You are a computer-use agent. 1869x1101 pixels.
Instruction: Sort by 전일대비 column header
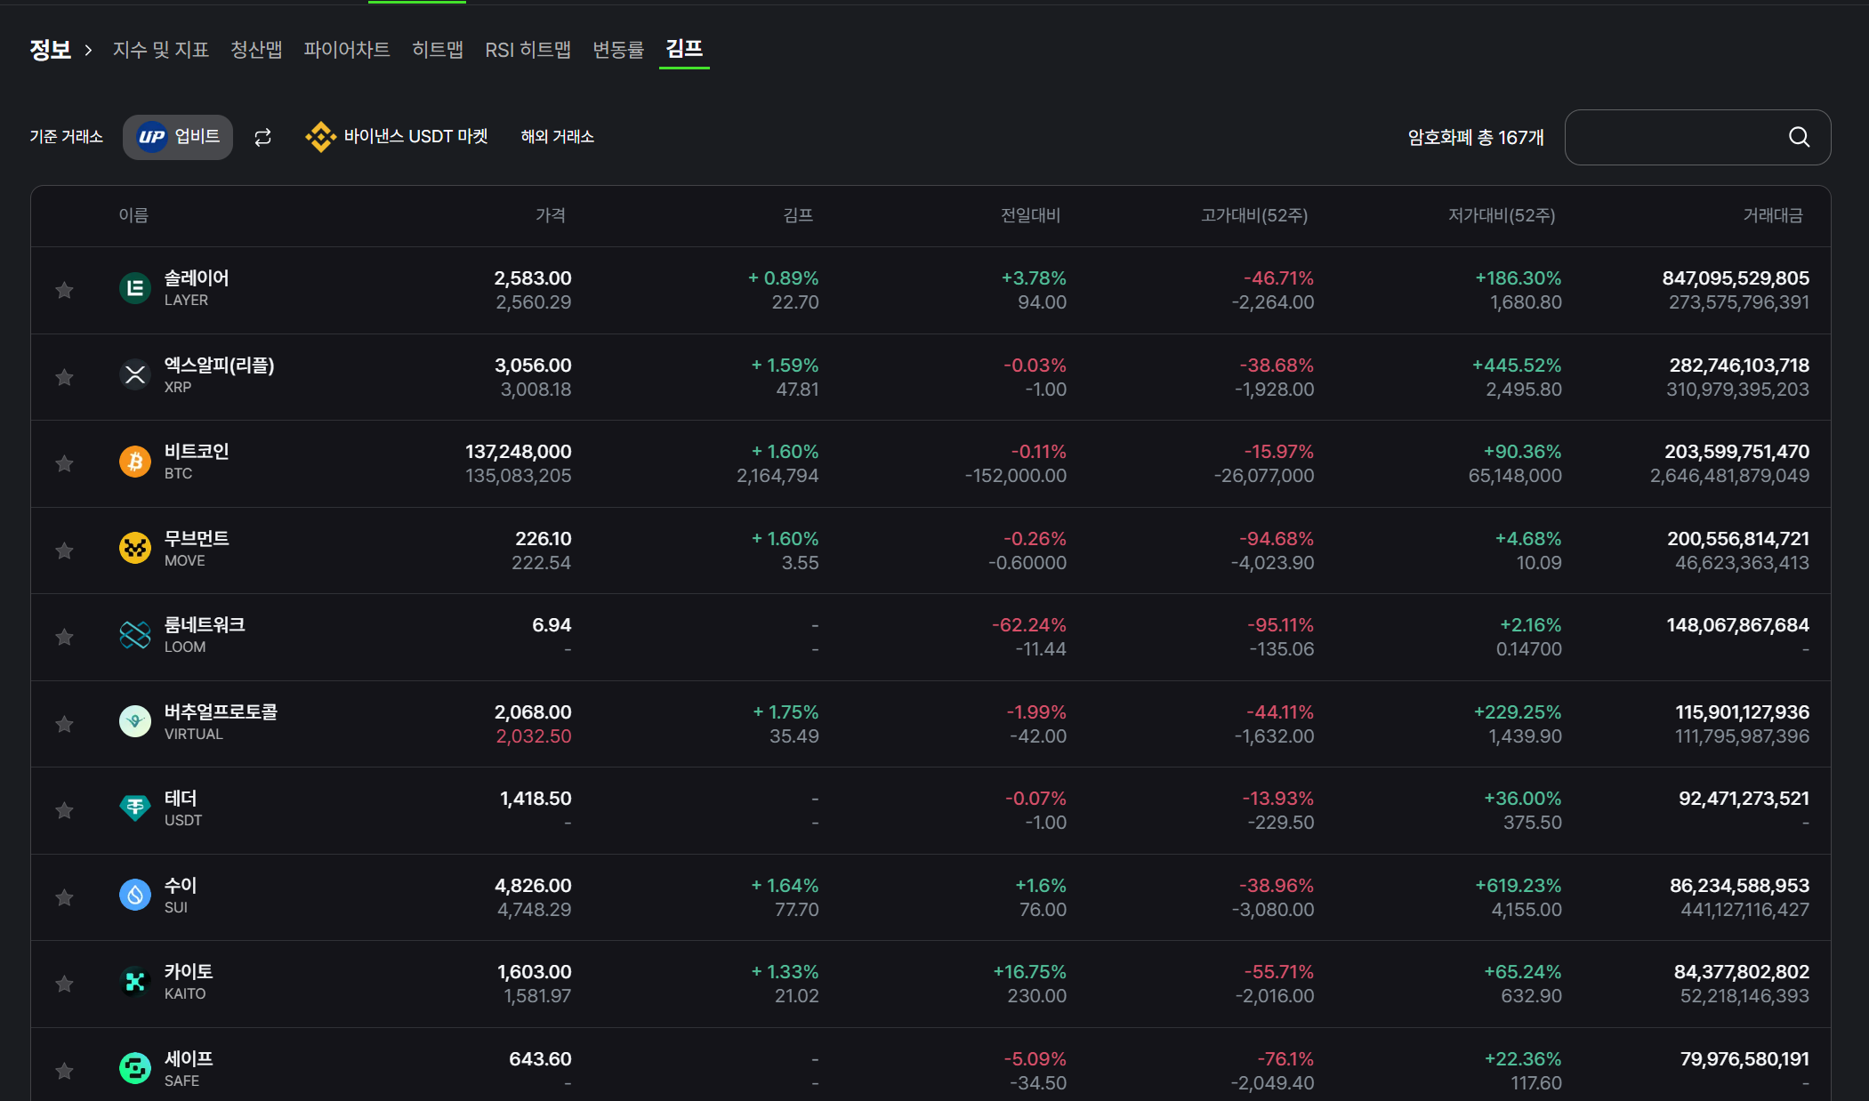(1030, 215)
